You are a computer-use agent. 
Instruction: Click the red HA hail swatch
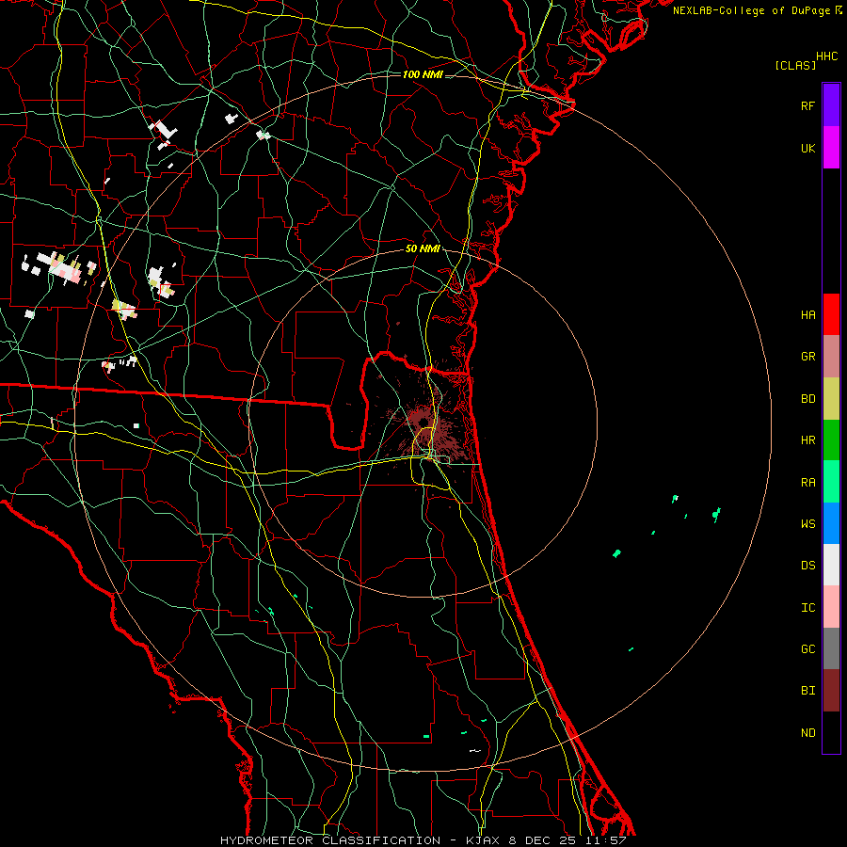pos(831,314)
